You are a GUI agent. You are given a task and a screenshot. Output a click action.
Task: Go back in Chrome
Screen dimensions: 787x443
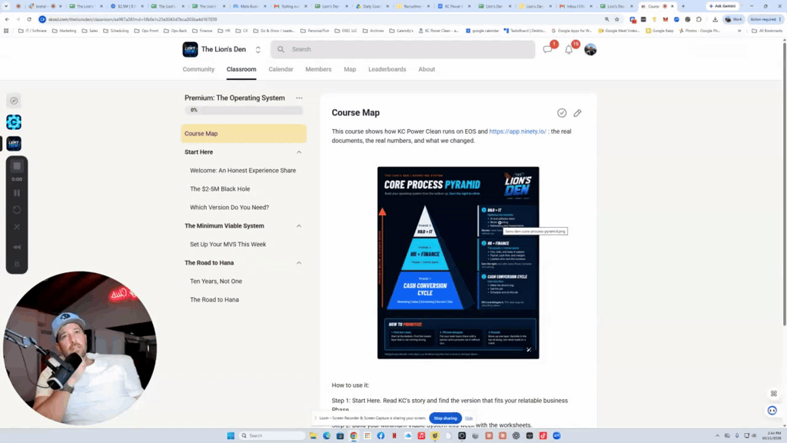click(x=7, y=19)
